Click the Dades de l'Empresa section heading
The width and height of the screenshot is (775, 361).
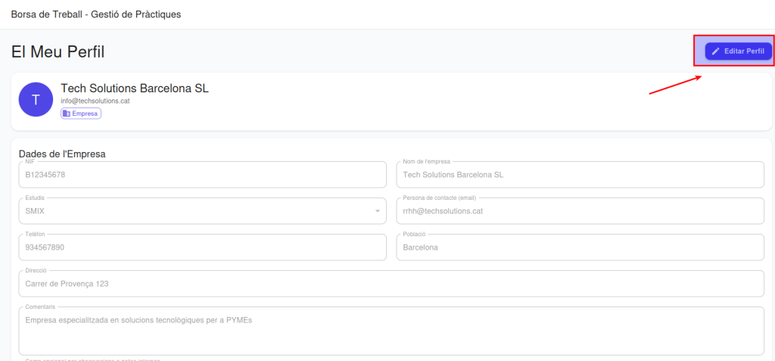[x=62, y=154]
